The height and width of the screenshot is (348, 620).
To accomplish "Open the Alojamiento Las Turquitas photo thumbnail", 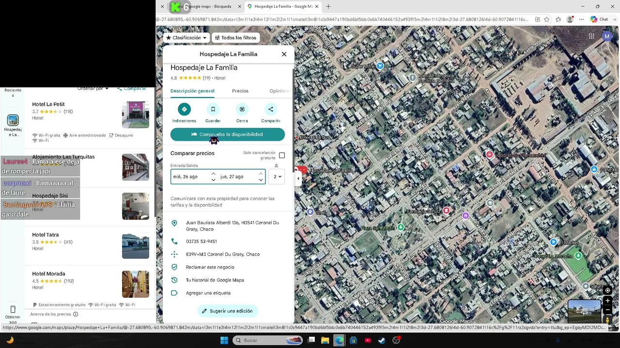I will pos(136,167).
